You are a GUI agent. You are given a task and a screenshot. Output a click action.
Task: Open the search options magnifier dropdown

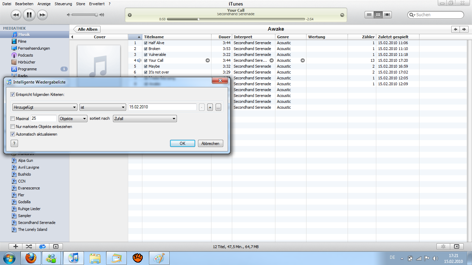tap(412, 15)
